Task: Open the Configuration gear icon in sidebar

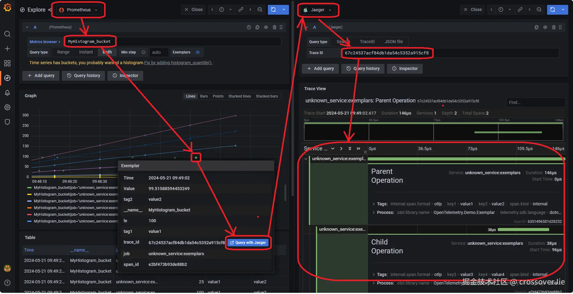Action: point(7,107)
